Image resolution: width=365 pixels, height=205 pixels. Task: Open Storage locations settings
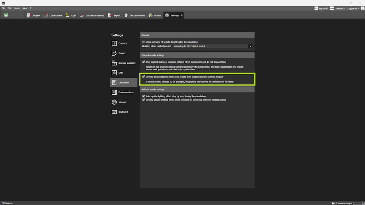click(x=124, y=63)
